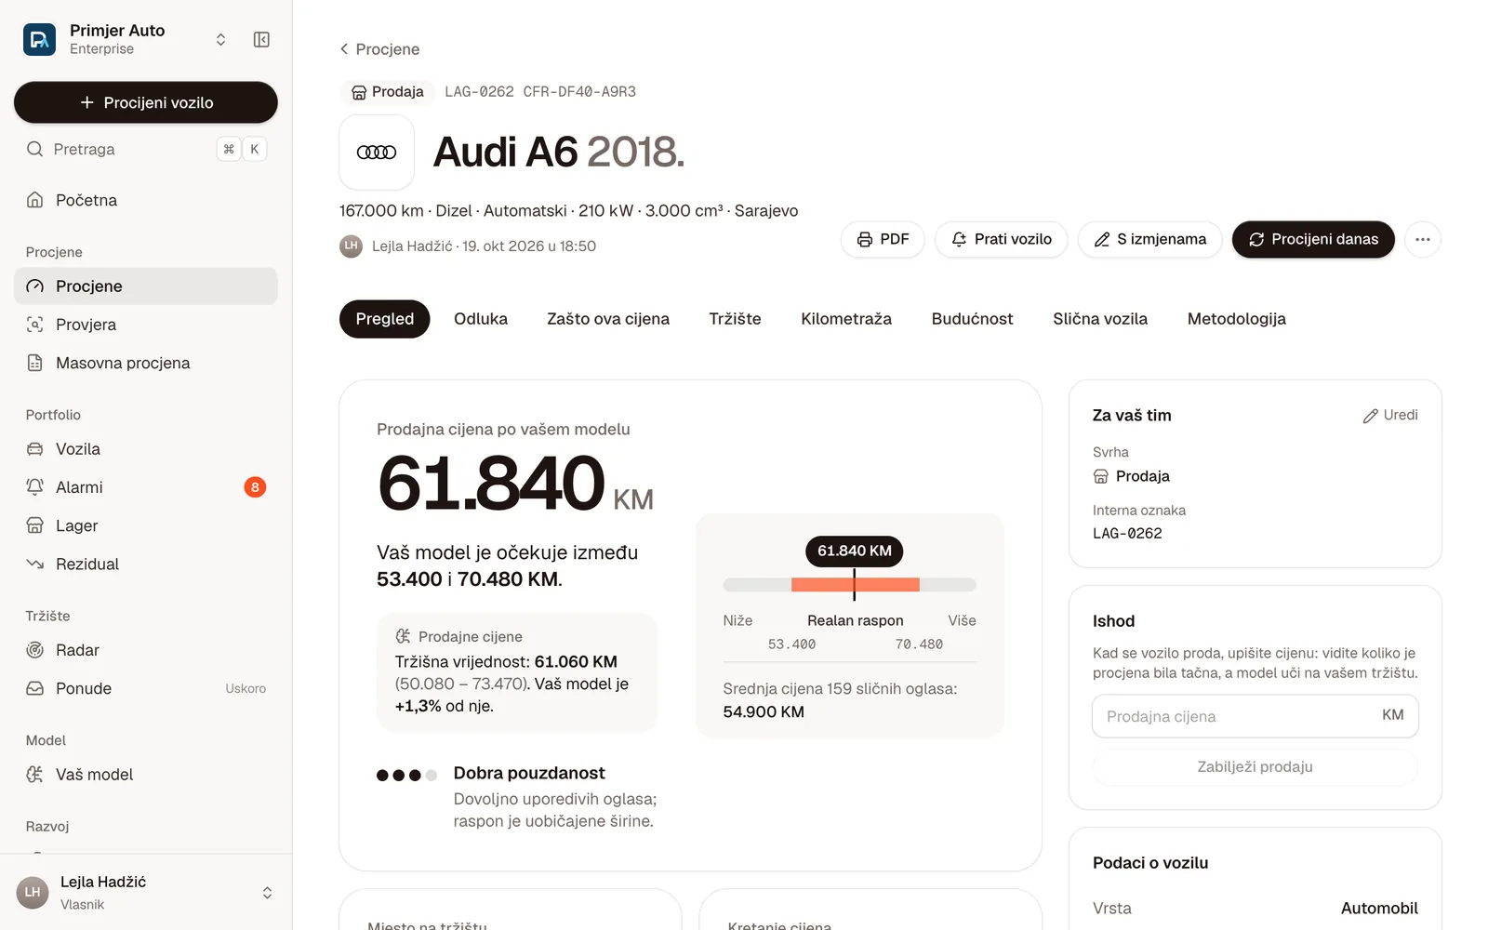Open the Slična vozila tab

click(1100, 319)
